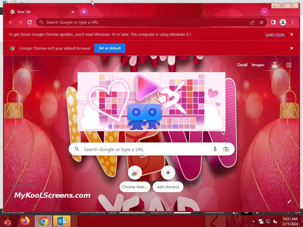The image size is (303, 227).
Task: Dismiss the default browser infobar
Action: click(x=292, y=48)
